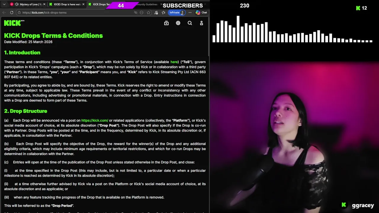
Task: Open the Kick browse video icon
Action: [x=166, y=23]
